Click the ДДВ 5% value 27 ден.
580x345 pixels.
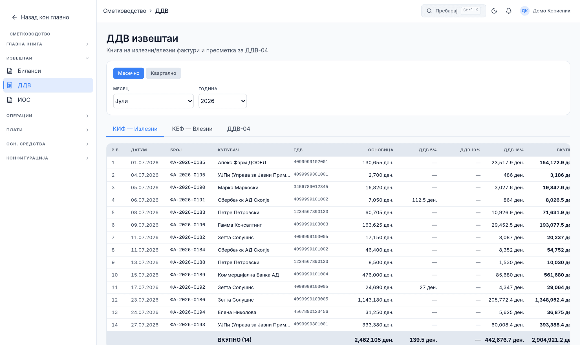pos(428,287)
